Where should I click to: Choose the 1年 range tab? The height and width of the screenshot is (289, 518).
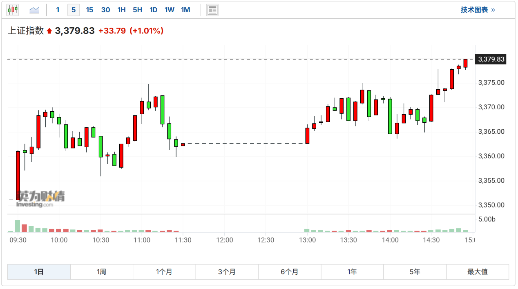[352, 272]
